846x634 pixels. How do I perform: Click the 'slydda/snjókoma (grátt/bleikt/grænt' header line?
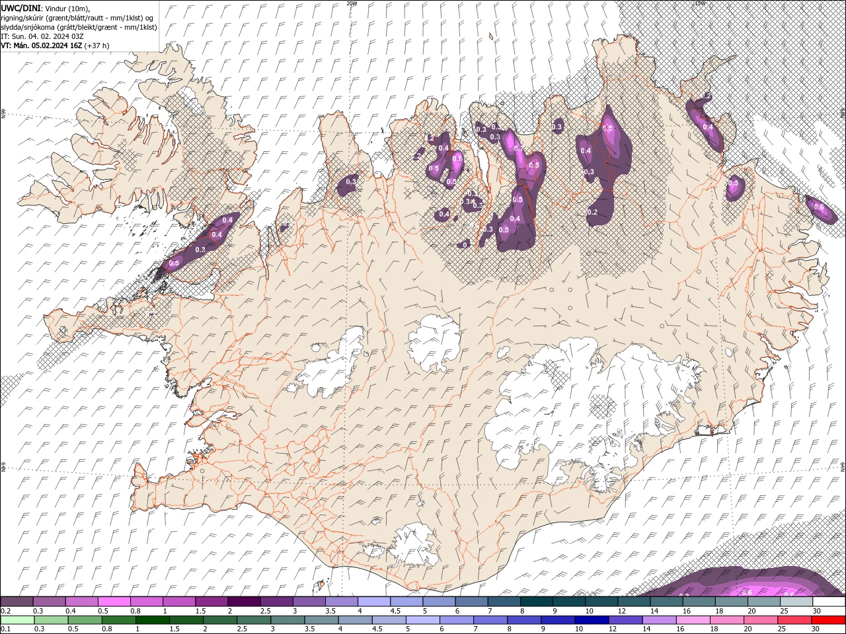tap(79, 27)
